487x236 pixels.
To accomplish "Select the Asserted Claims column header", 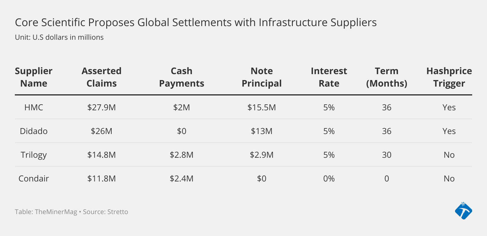I will (102, 77).
